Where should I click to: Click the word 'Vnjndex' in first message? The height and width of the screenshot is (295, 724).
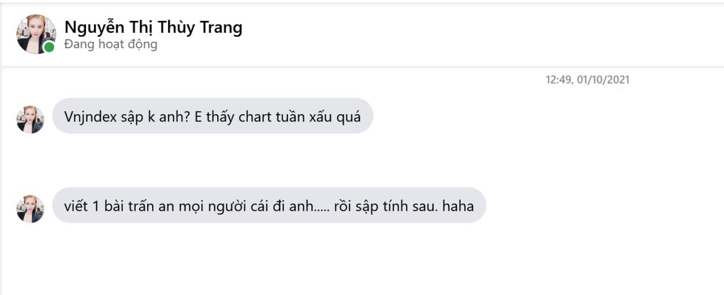[x=89, y=116]
